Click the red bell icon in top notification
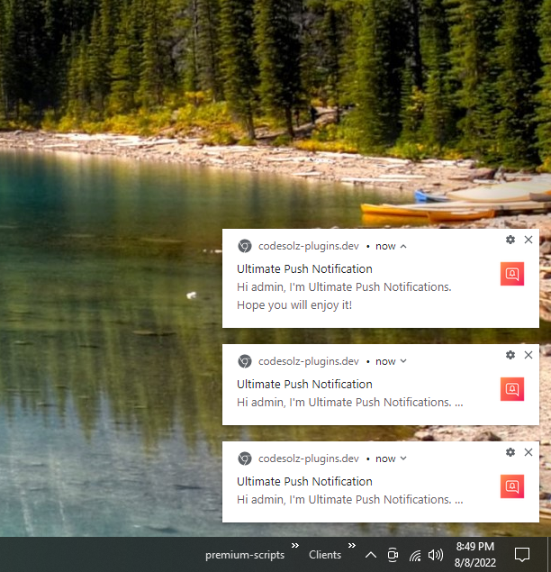 pos(512,274)
